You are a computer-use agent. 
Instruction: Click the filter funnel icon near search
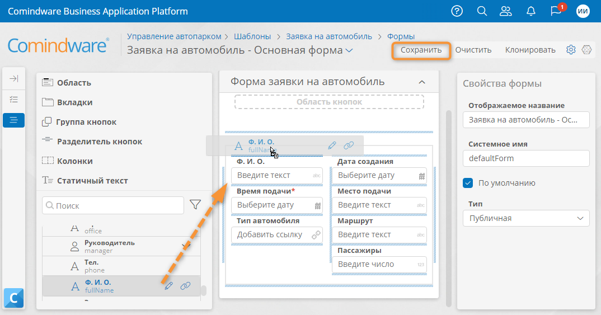(195, 205)
